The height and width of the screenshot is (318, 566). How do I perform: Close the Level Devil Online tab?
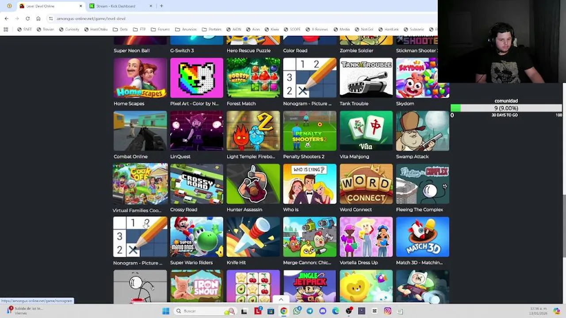tap(80, 6)
